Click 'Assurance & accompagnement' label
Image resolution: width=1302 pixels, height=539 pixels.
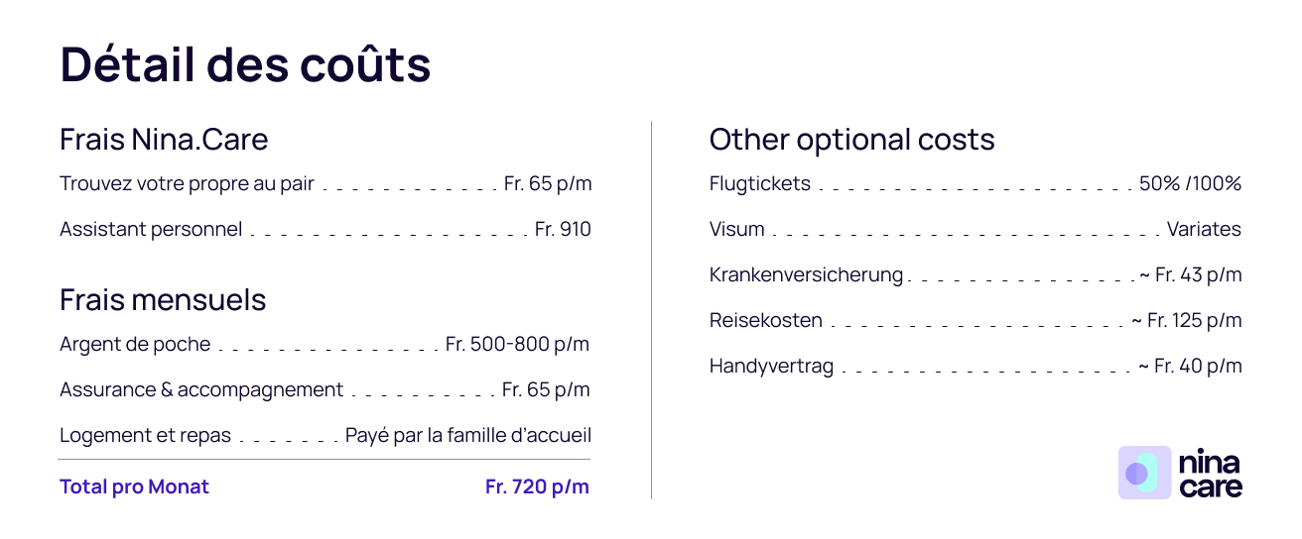(x=201, y=390)
